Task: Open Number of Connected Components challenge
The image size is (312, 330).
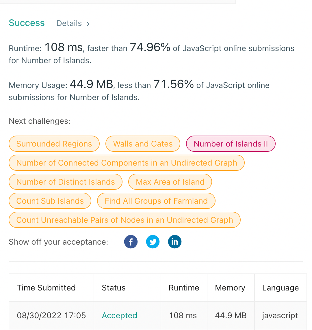Action: [127, 163]
